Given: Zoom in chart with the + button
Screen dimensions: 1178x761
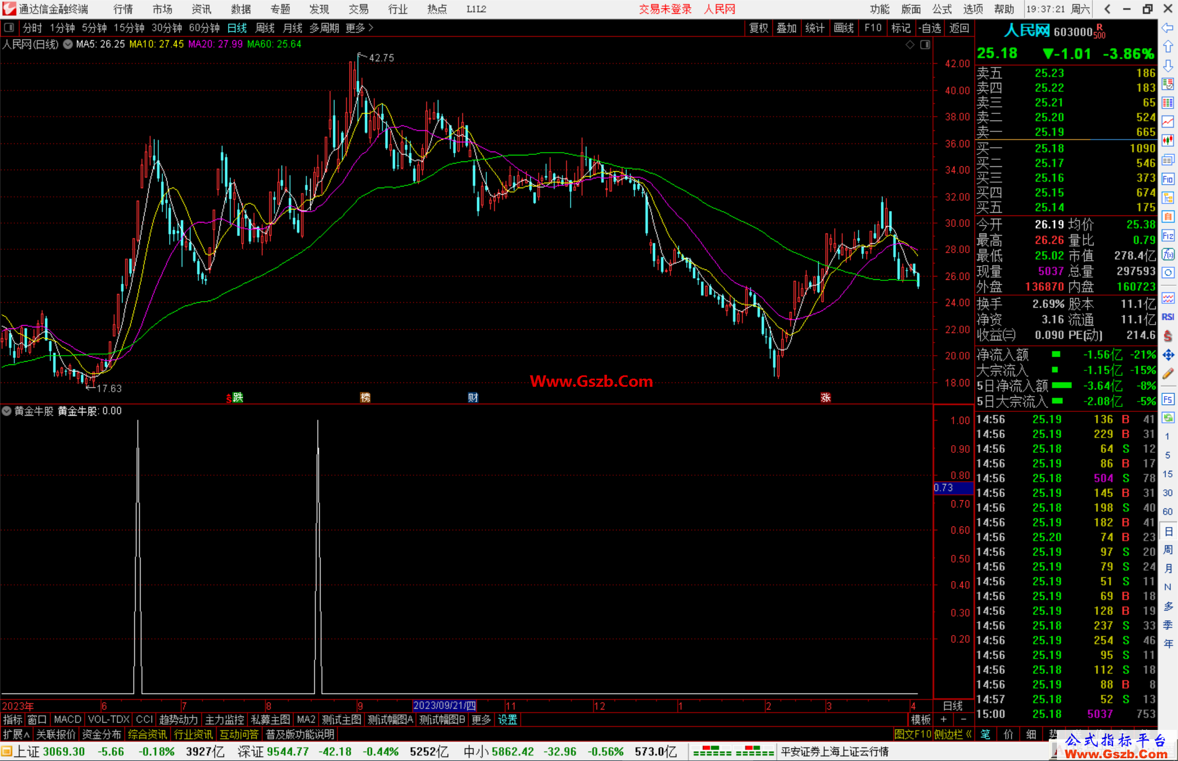Looking at the screenshot, I should (x=943, y=720).
